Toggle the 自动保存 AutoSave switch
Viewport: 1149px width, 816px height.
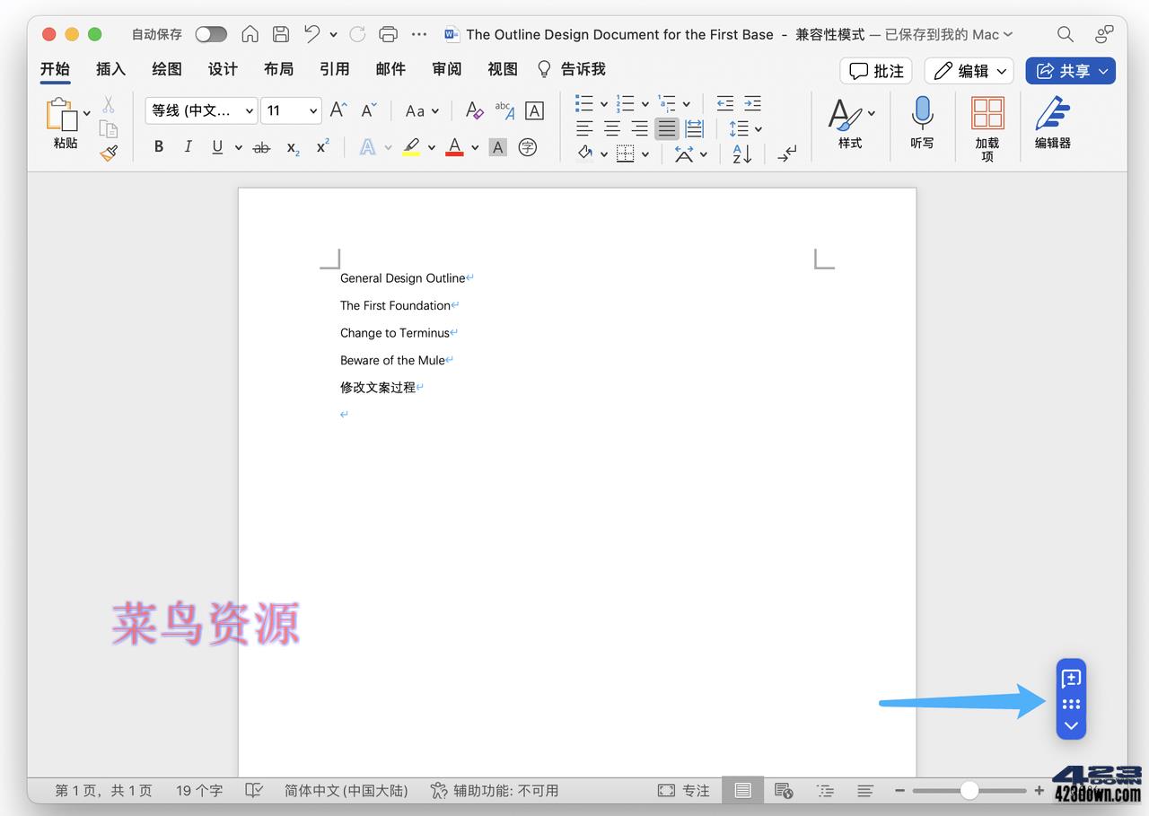211,33
